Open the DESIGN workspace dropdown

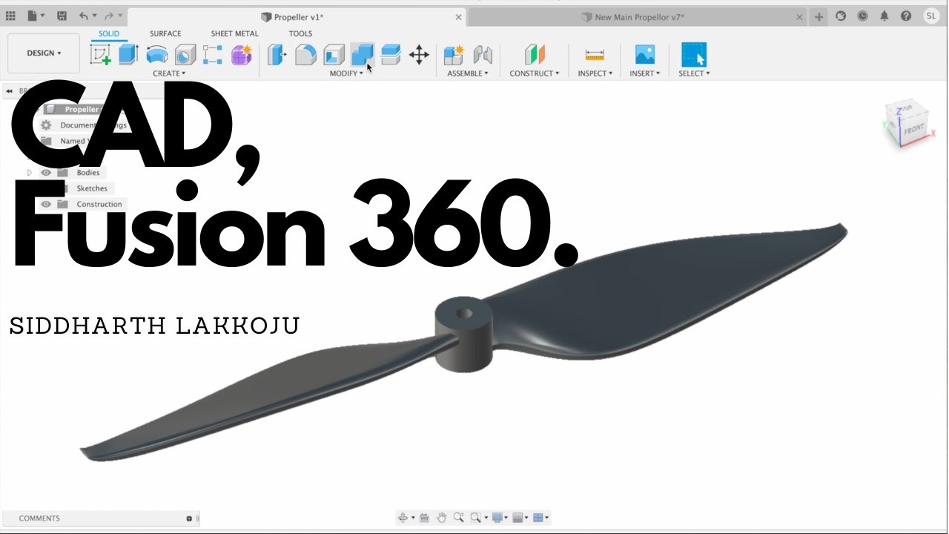(x=44, y=53)
